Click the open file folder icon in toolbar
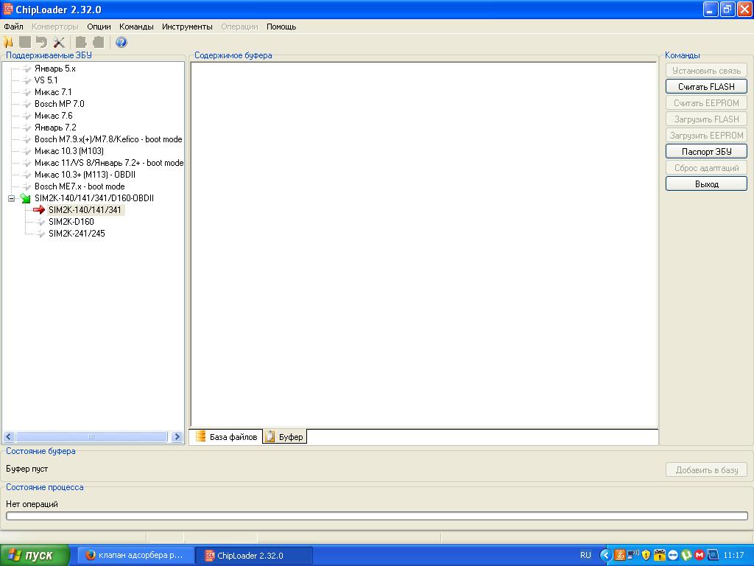The image size is (754, 566). tap(8, 42)
